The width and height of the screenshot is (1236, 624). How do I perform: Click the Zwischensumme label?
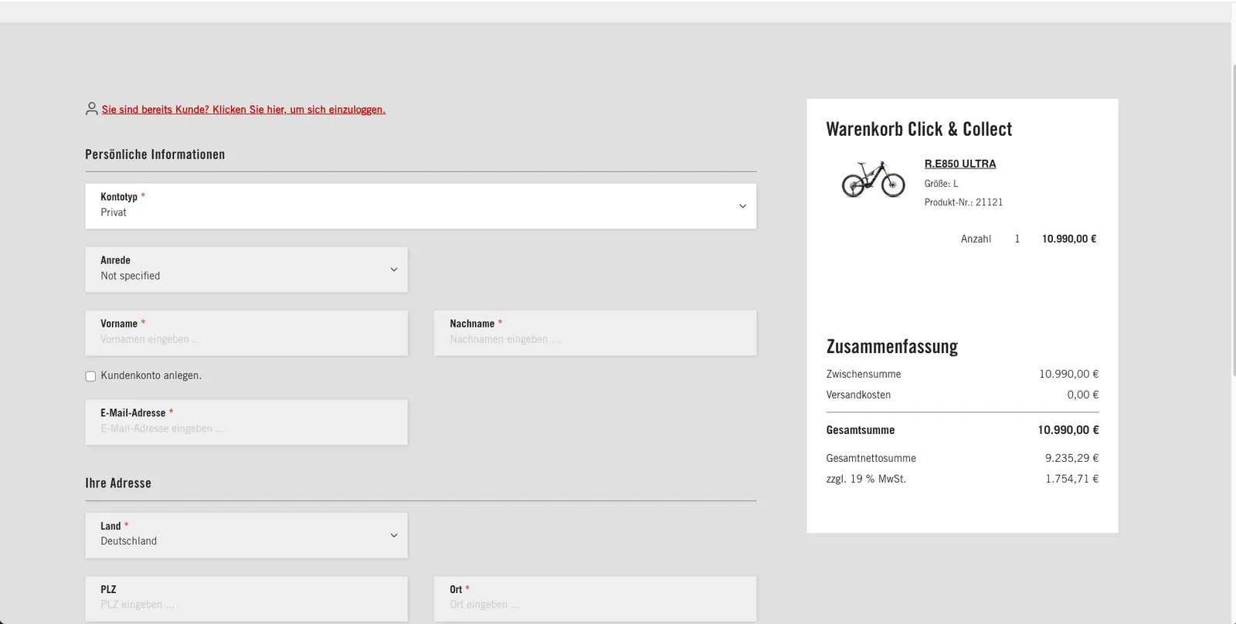(864, 375)
